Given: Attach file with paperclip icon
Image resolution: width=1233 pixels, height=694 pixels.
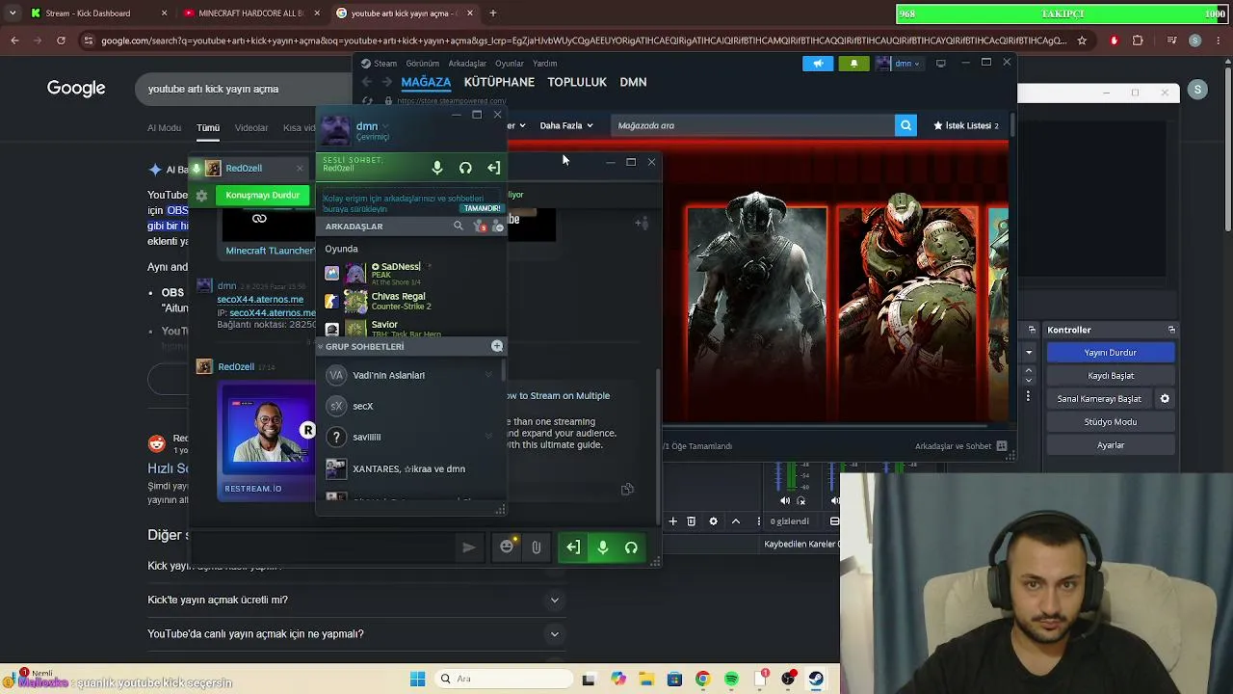Looking at the screenshot, I should 536,547.
